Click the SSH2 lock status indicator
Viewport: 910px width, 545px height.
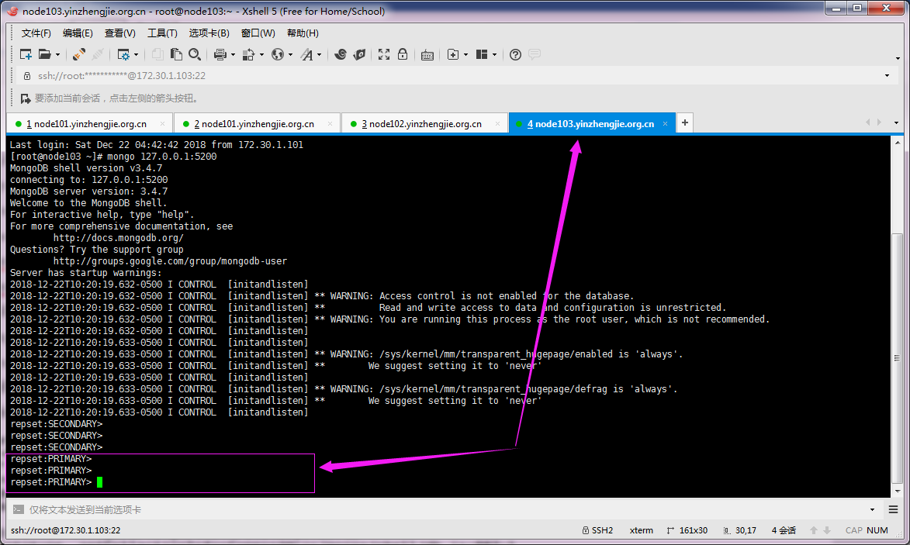[x=597, y=530]
